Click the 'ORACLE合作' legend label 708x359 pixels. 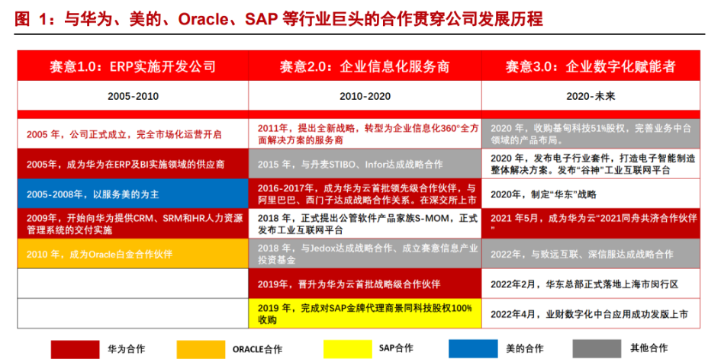coord(257,349)
